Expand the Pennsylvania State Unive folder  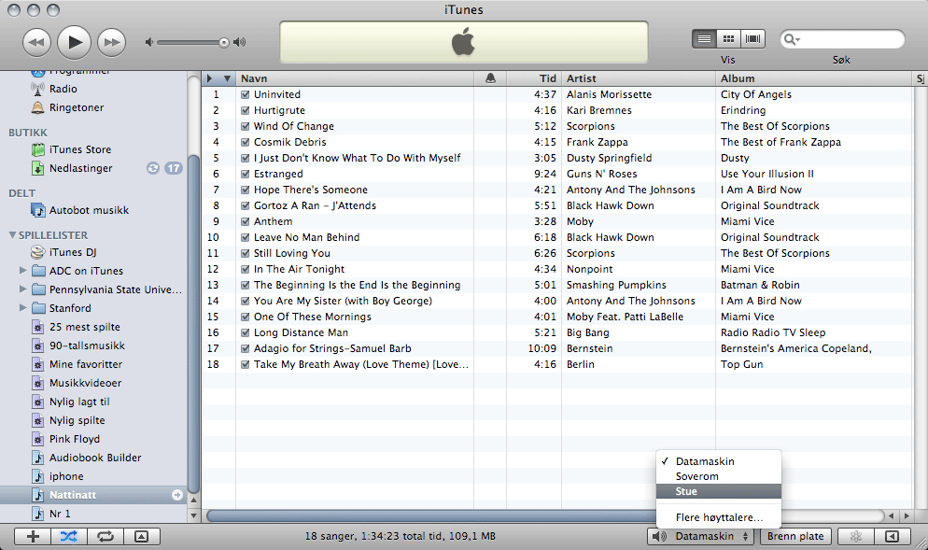[23, 289]
